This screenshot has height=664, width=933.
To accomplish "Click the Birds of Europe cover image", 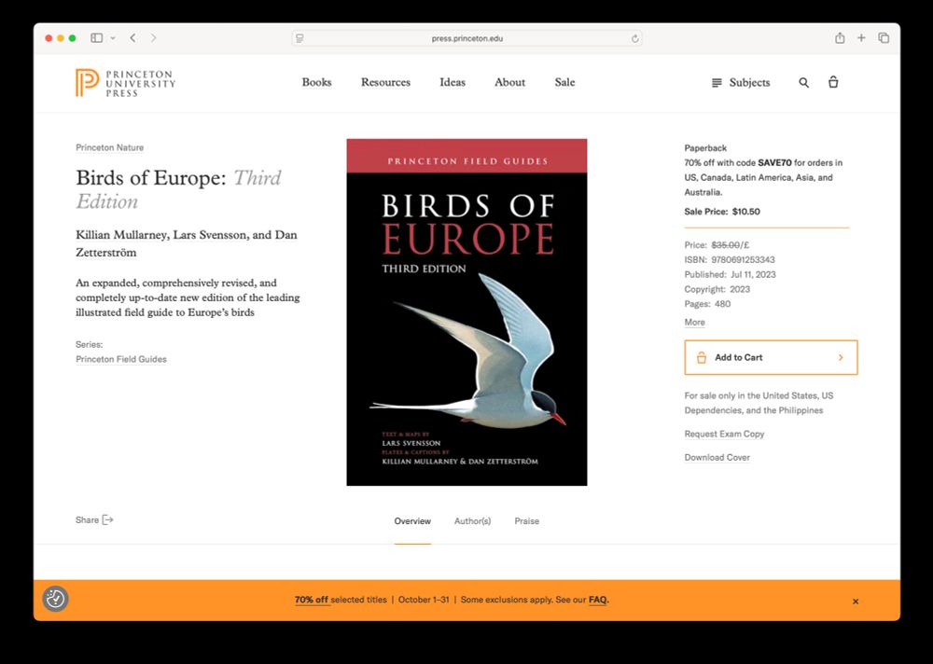I will click(x=466, y=312).
